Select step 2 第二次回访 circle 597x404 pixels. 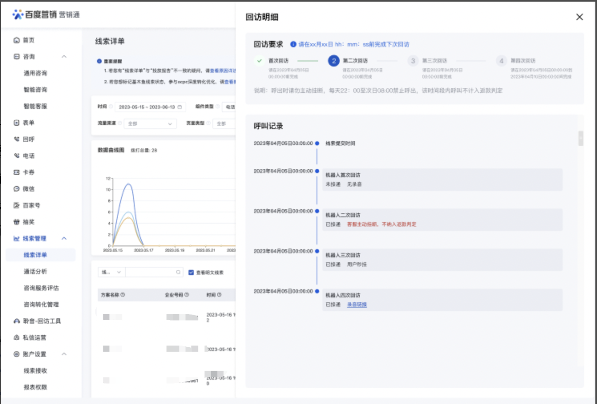334,61
